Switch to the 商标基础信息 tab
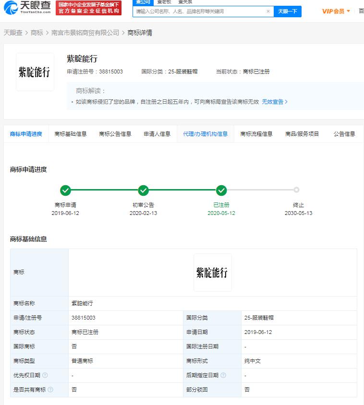The image size is (364, 405). click(x=71, y=134)
